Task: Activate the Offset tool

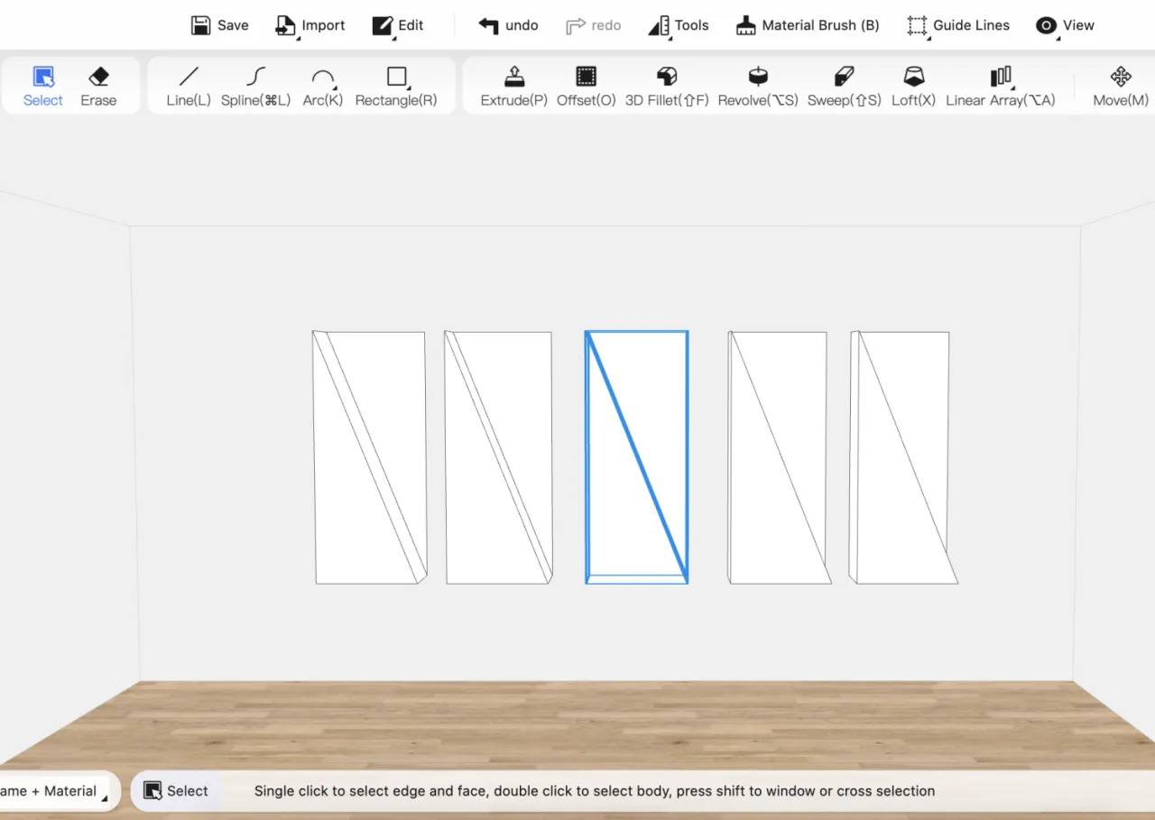Action: click(x=586, y=77)
